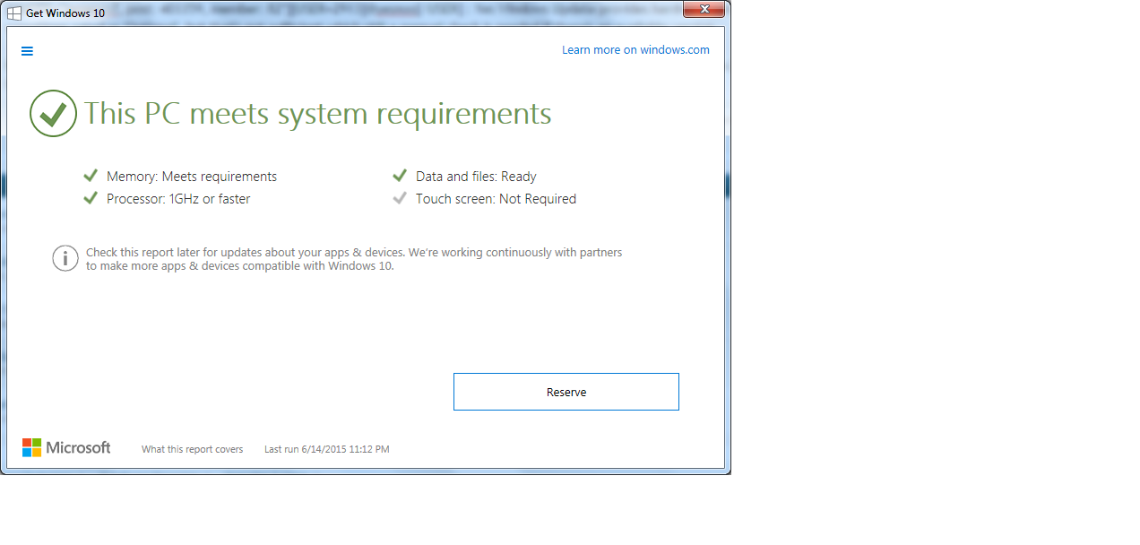Click the info circle icon
The height and width of the screenshot is (545, 1140).
coord(65,258)
